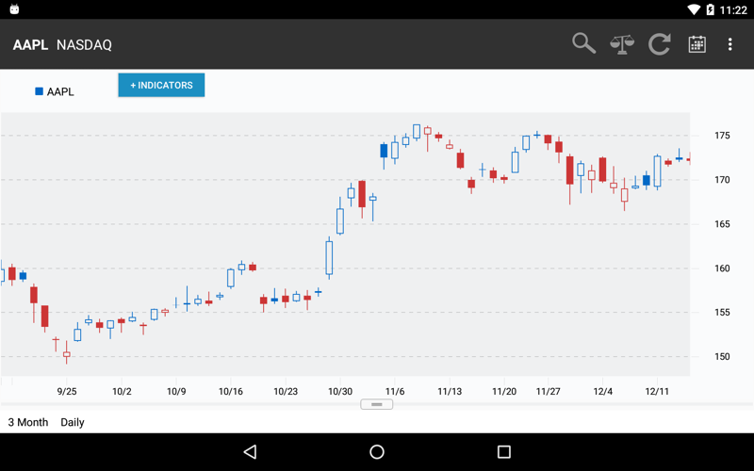Tap the Android debug notification icon
Viewport: 754px width, 471px height.
tap(14, 9)
